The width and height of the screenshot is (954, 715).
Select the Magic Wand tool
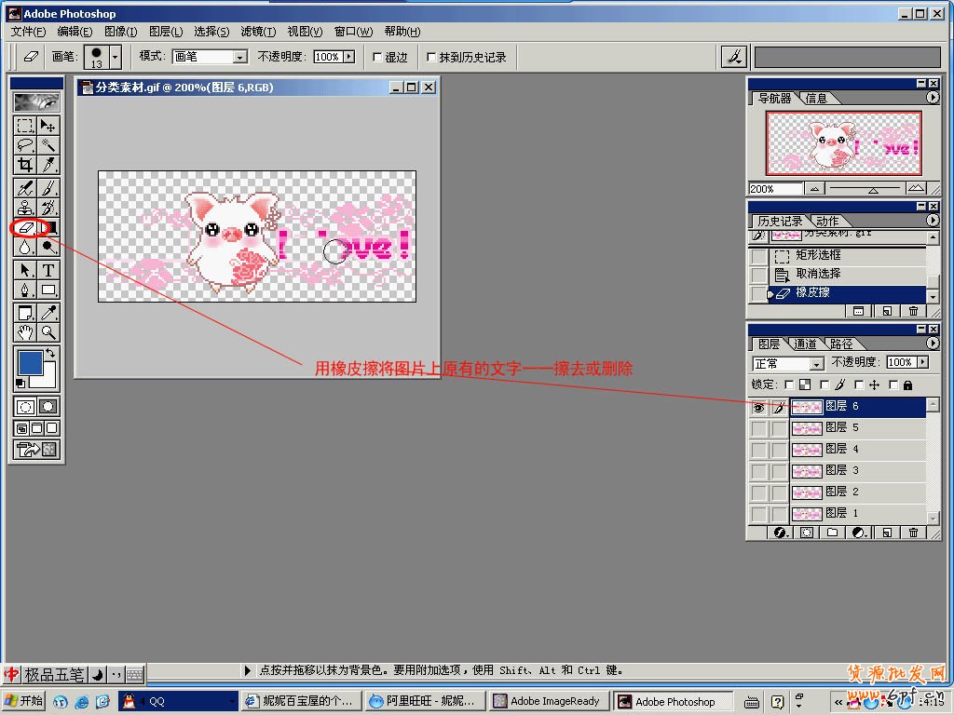coord(48,145)
